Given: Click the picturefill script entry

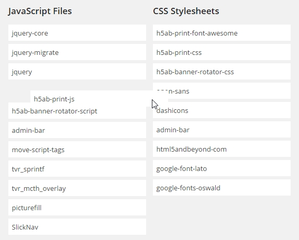Looking at the screenshot, I should click(77, 208).
